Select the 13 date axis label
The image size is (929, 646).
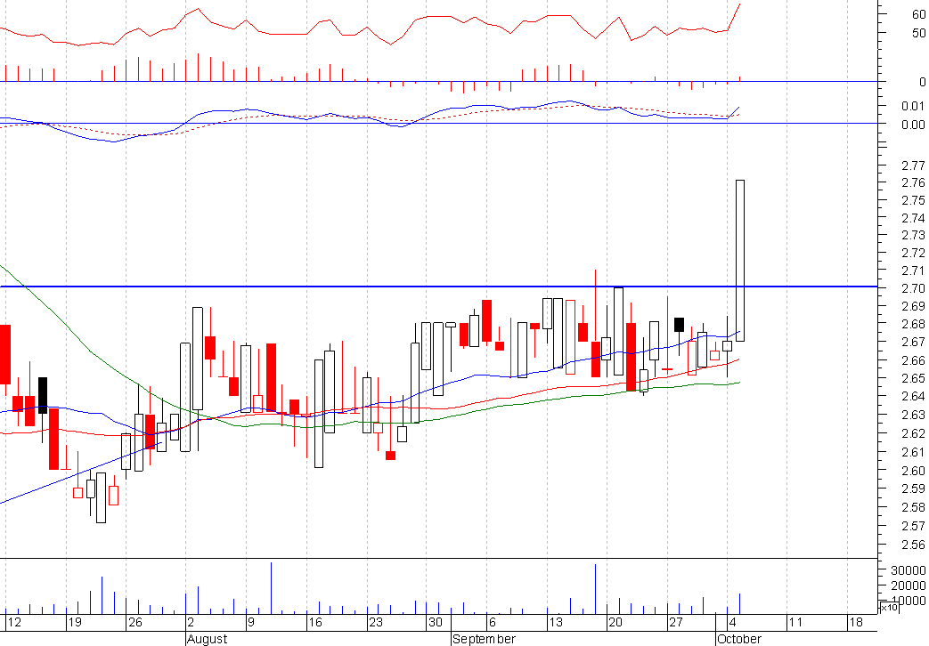pos(555,622)
